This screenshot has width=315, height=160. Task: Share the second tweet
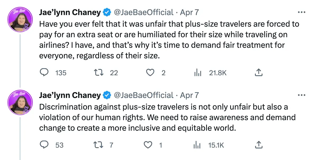pos(258,145)
